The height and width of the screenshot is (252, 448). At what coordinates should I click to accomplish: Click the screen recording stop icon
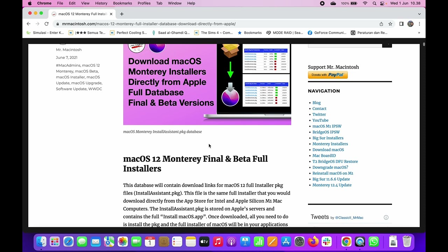point(322,3)
